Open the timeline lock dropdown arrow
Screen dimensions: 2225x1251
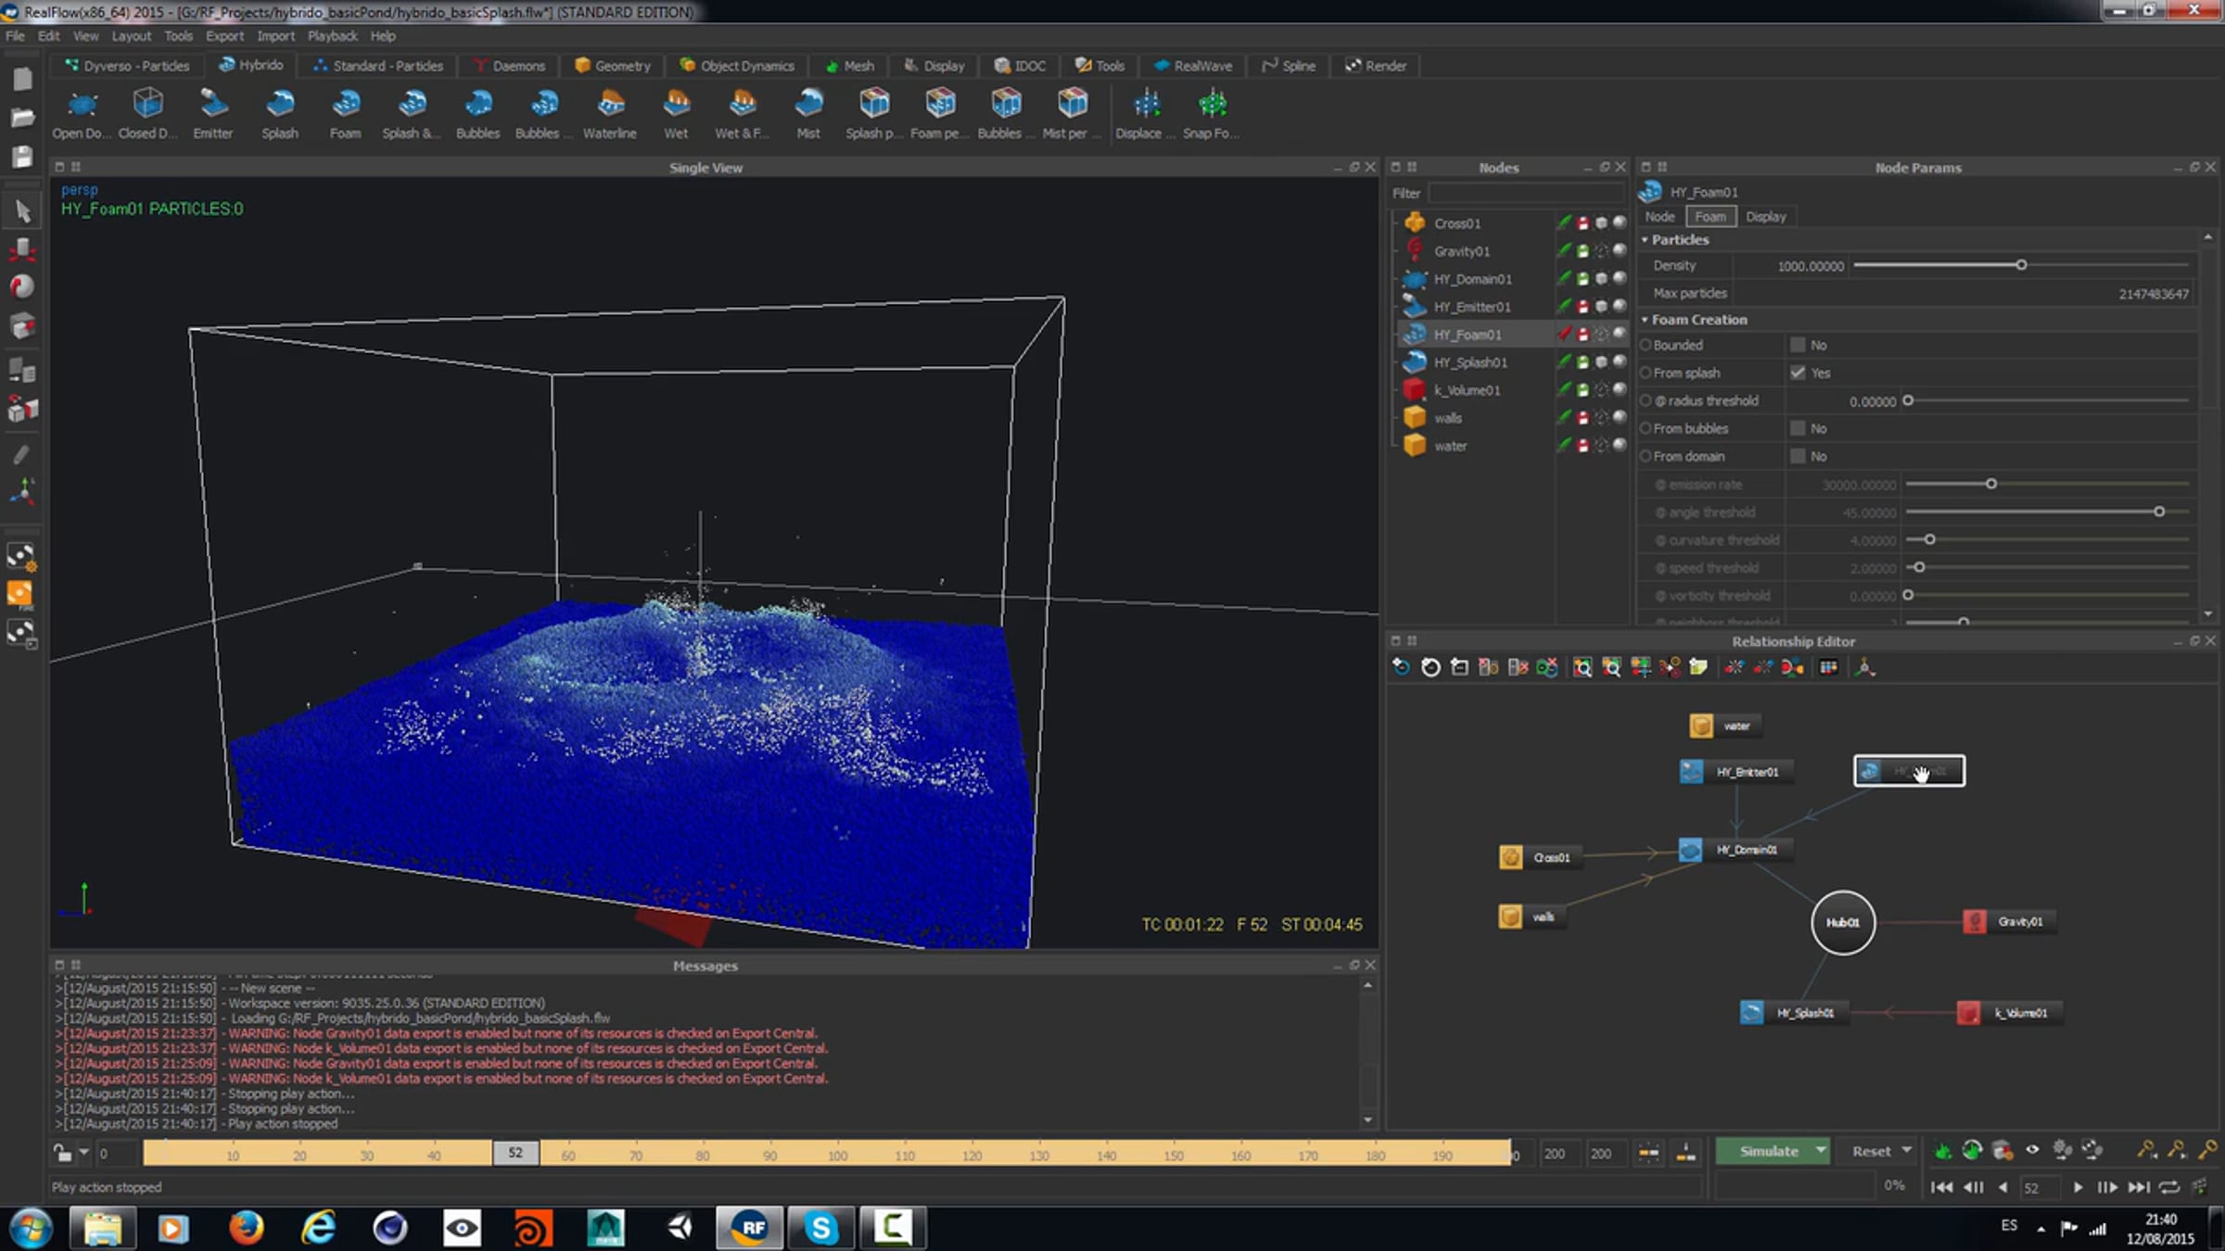(83, 1154)
